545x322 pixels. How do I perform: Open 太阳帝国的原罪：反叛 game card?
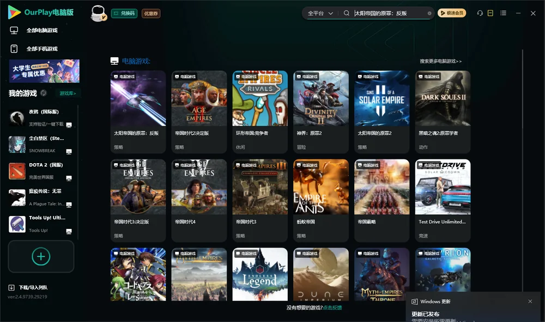coord(138,112)
